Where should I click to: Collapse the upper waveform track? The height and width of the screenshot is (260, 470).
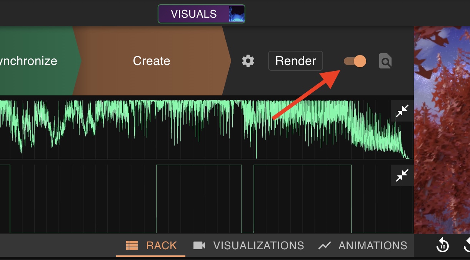tap(402, 111)
